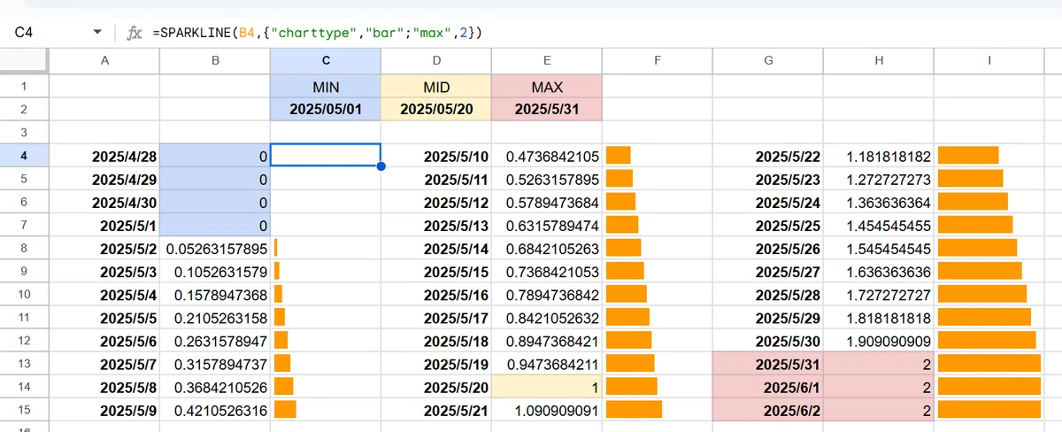
Task: Select column B header
Action: (215, 60)
